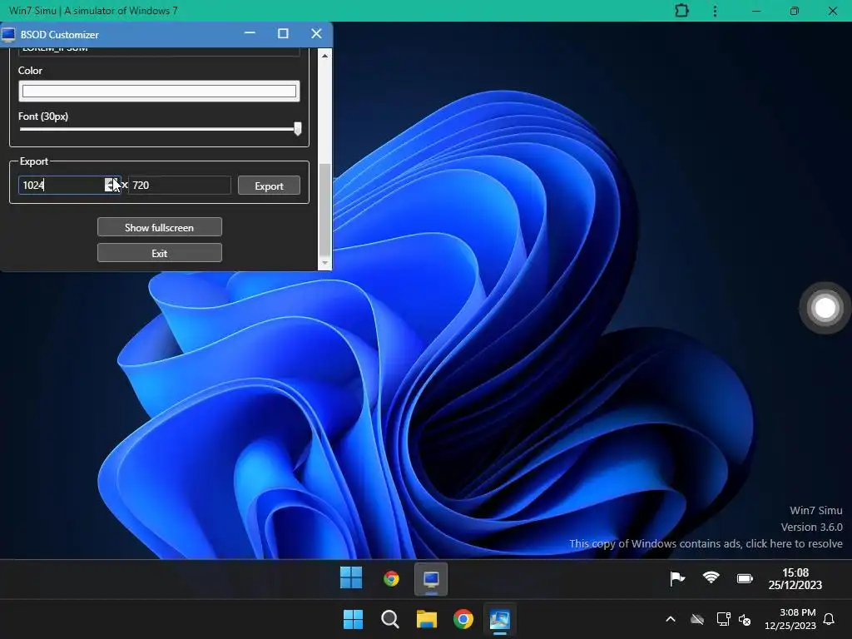The width and height of the screenshot is (852, 639).
Task: Click the host OneDrive cloud tray icon
Action: click(697, 619)
